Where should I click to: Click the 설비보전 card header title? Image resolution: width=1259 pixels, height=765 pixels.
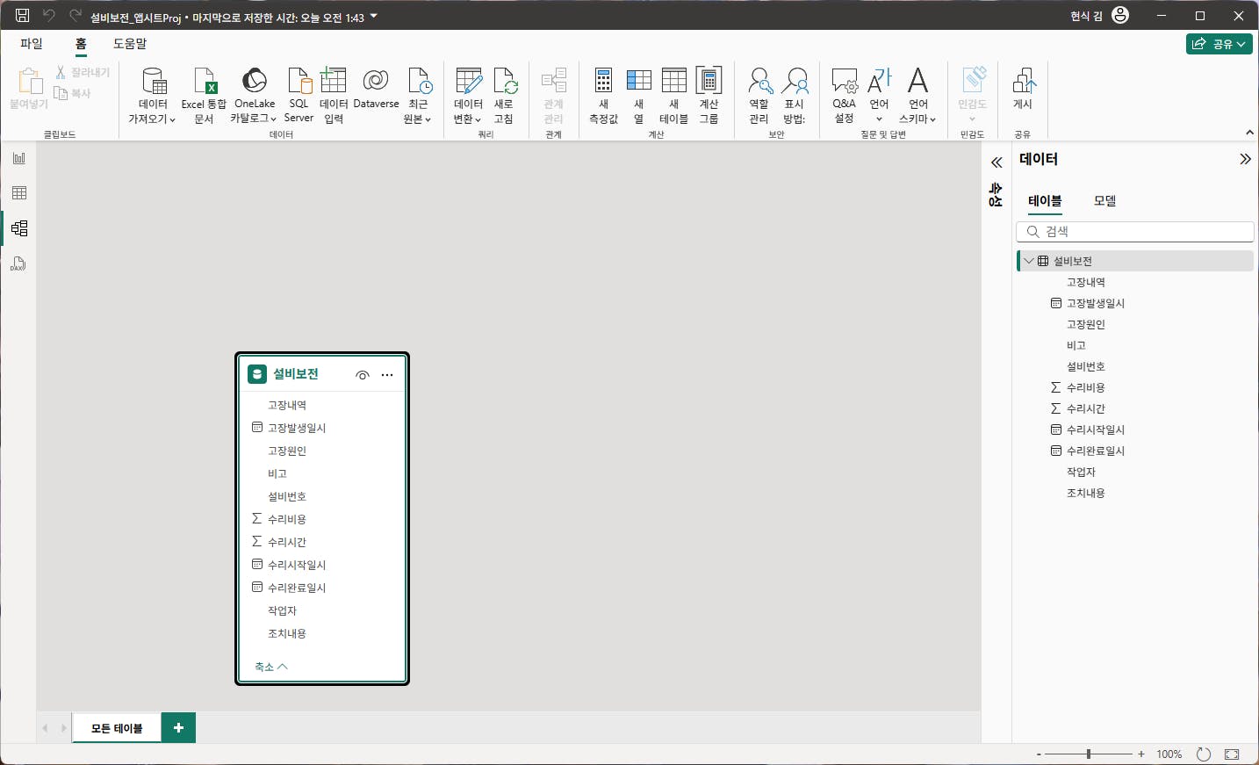296,374
